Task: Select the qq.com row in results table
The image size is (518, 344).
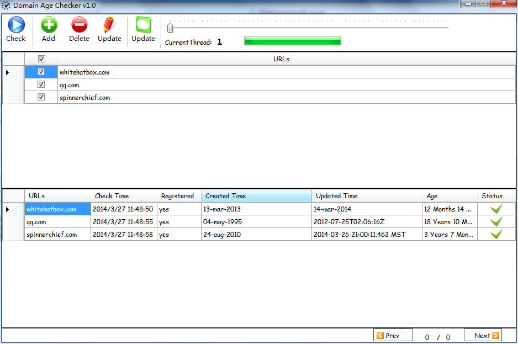Action: (x=57, y=222)
